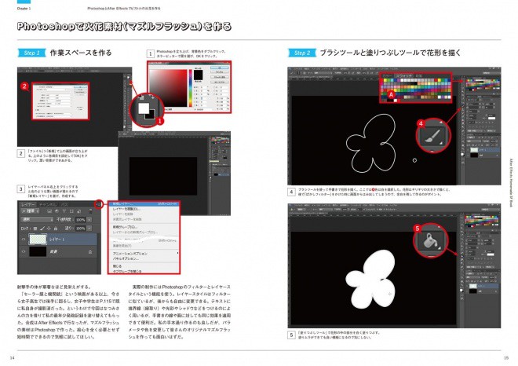Screen dimensions: 518x366
Task: Click the default colors mini icon
Action: click(141, 97)
